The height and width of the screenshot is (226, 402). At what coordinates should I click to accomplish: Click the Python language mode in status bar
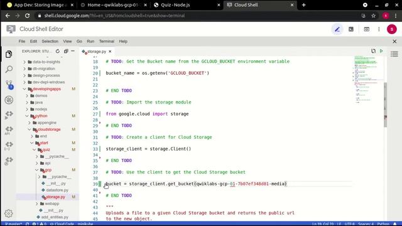click(383, 223)
